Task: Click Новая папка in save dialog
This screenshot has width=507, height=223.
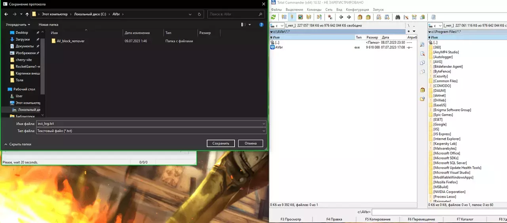Action: 48,25
